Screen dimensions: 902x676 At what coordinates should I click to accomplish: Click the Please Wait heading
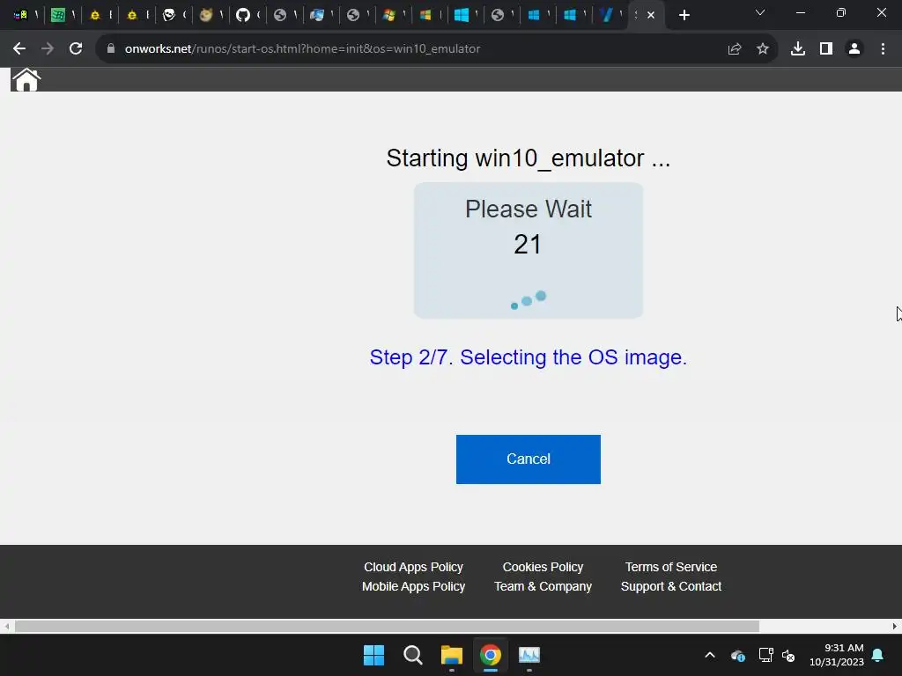tap(529, 209)
